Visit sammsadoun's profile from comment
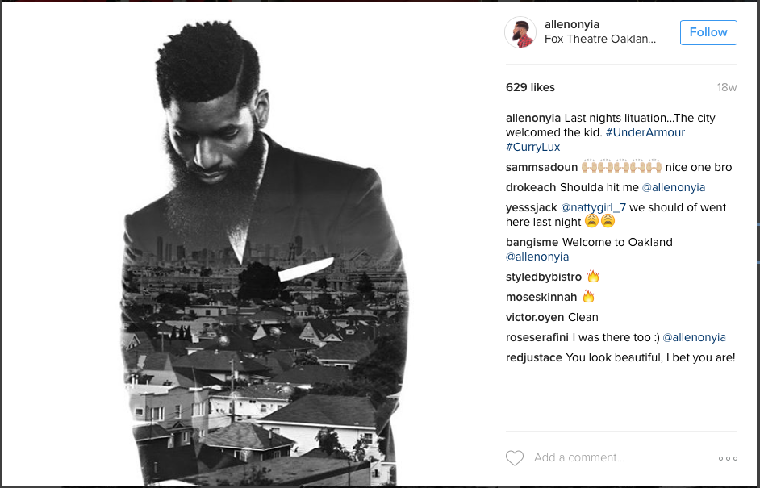 tap(541, 167)
